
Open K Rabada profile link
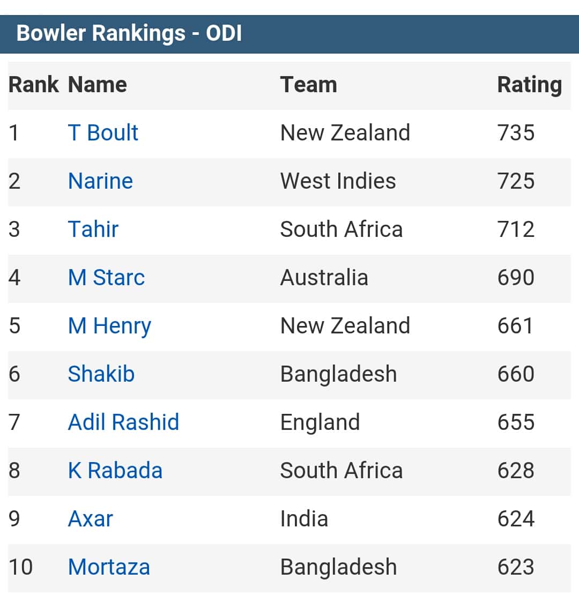click(115, 471)
